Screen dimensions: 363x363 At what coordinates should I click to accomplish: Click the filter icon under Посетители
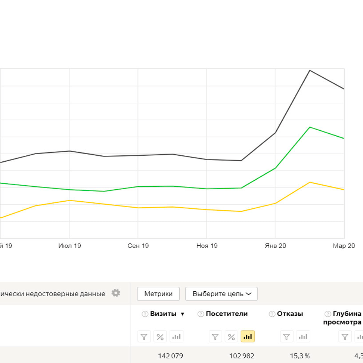click(215, 336)
